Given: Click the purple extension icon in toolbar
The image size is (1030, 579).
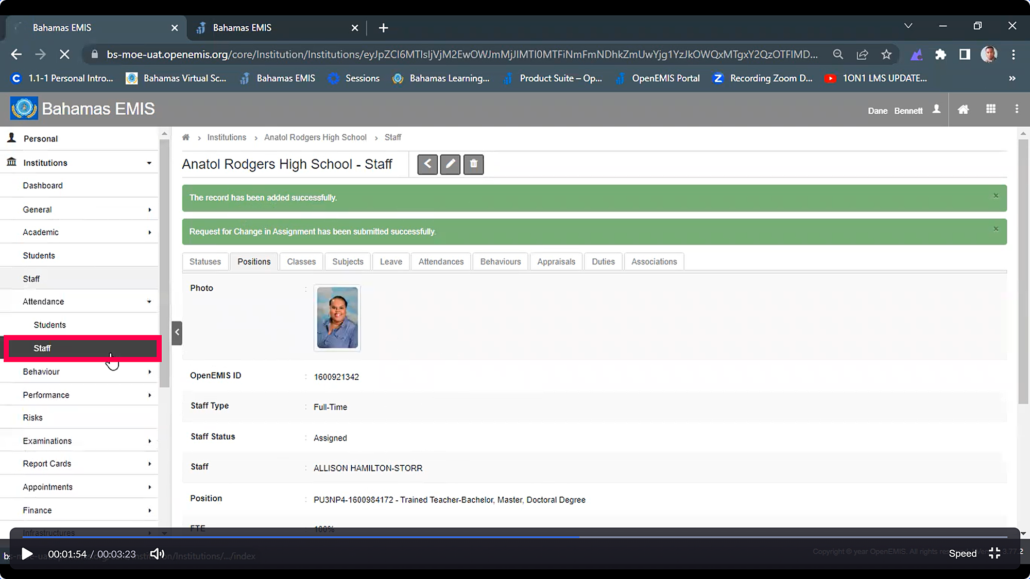Looking at the screenshot, I should coord(917,55).
